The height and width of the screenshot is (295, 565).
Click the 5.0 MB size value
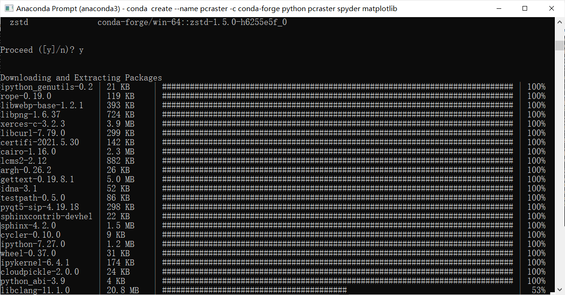click(x=121, y=179)
